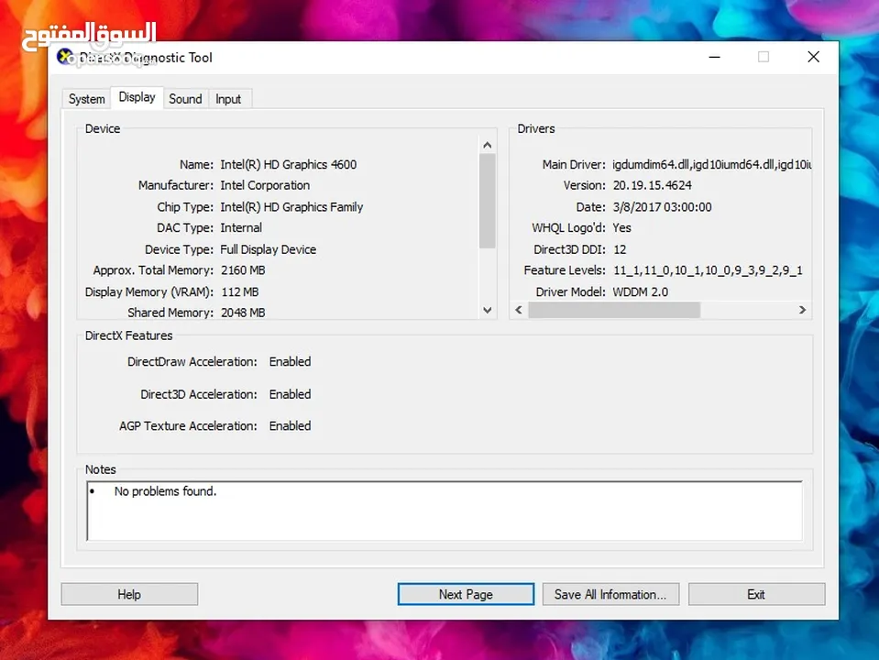Click the "Full Display Device" value
Viewport: 879px width, 660px height.
[x=268, y=249]
